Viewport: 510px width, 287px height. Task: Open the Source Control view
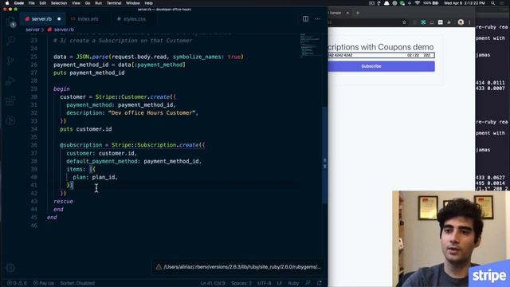[x=10, y=61]
